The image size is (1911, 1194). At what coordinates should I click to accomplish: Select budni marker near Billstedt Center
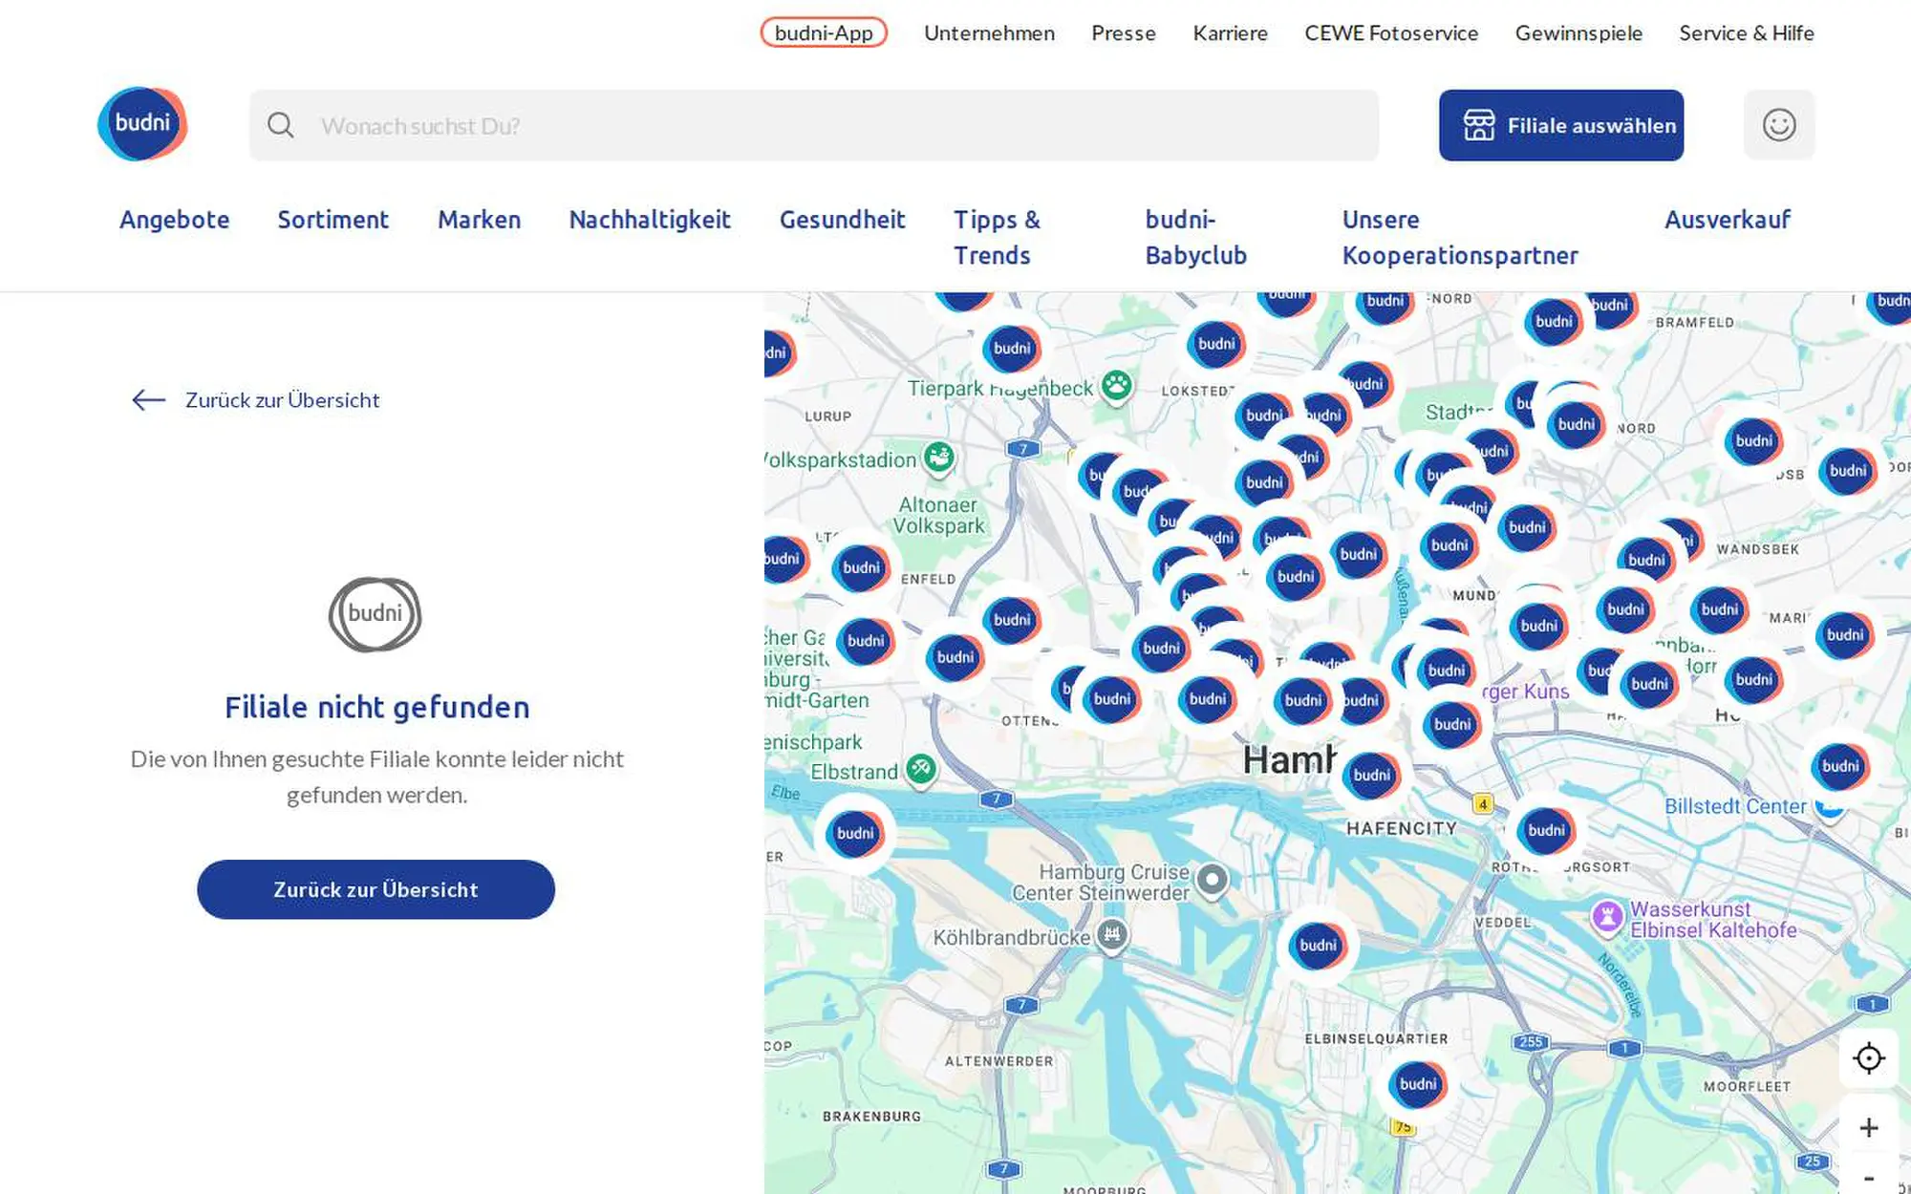[x=1839, y=766]
